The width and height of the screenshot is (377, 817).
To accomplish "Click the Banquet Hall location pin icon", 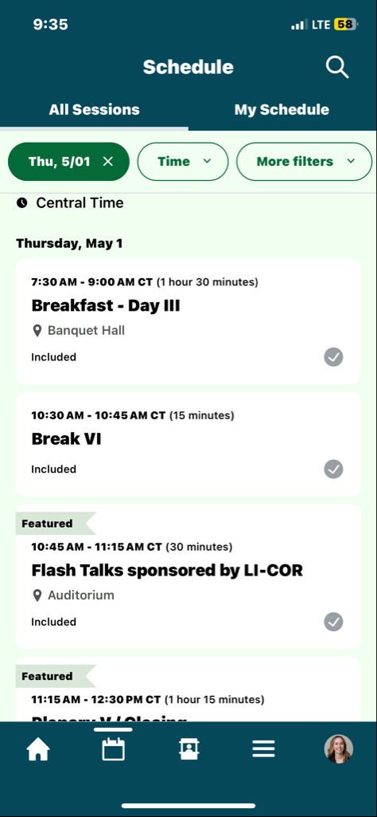I will [37, 331].
